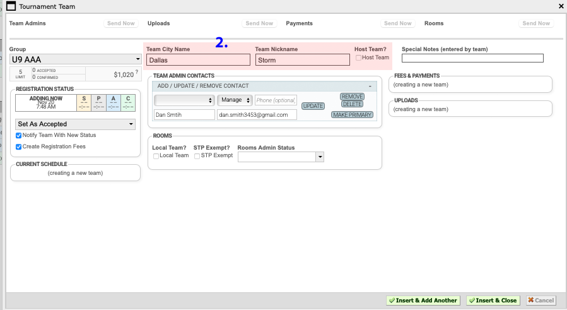The image size is (567, 310).
Task: Uncheck Create Registration Fees
Action: 18,146
